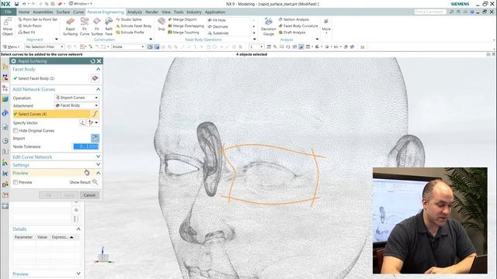Expand the Edit Curve Network section
This screenshot has height=279, width=497.
tap(99, 157)
